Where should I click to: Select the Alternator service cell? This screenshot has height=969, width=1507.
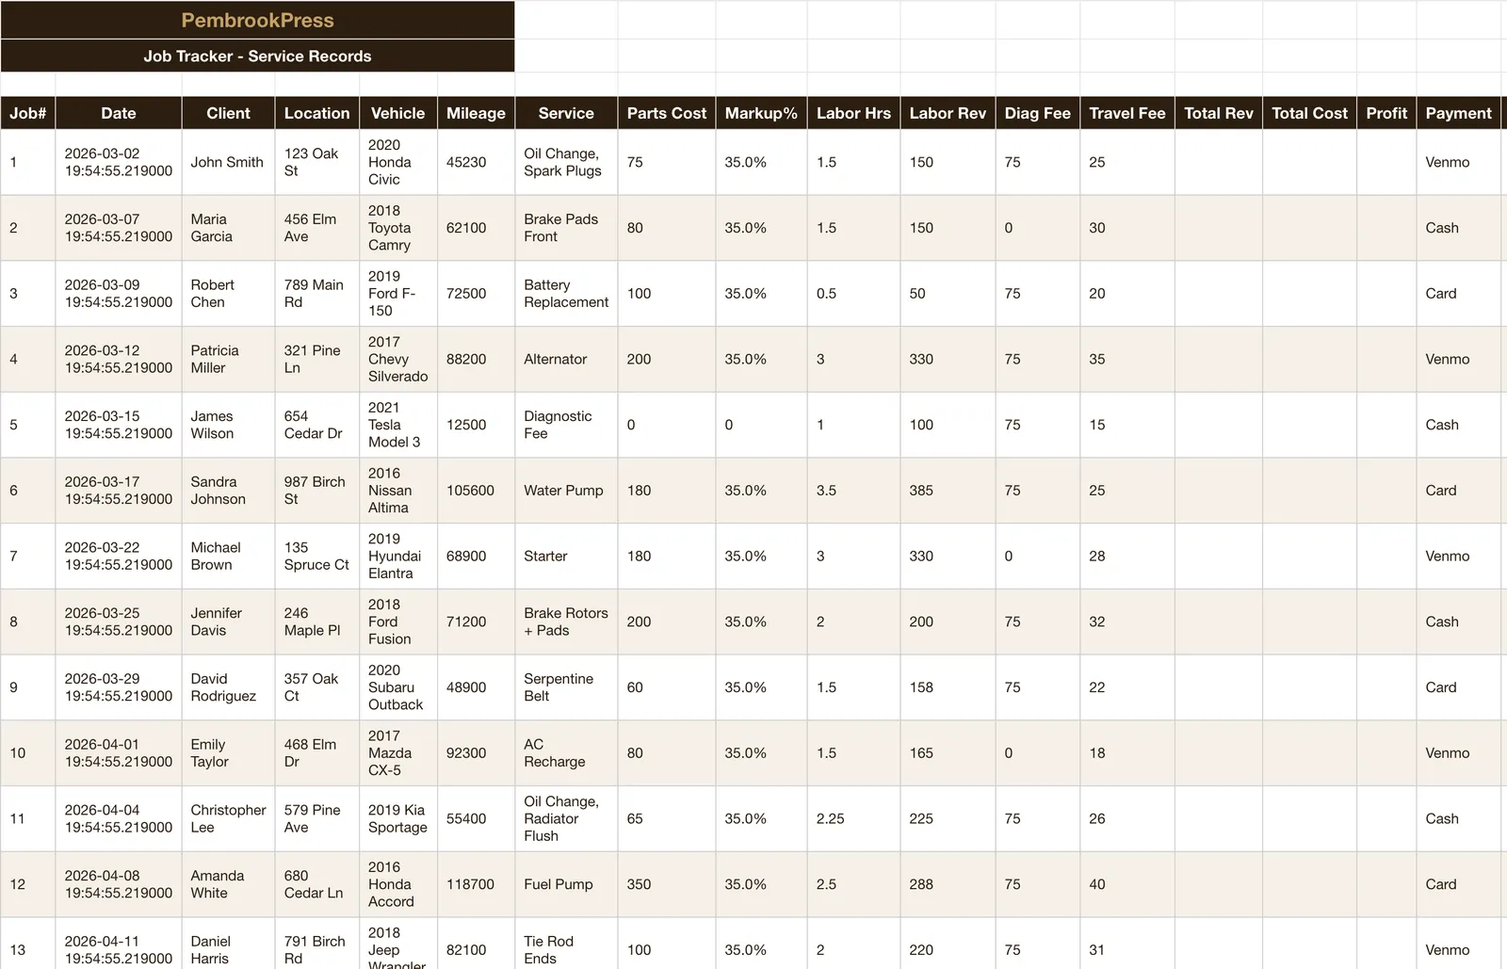(566, 359)
